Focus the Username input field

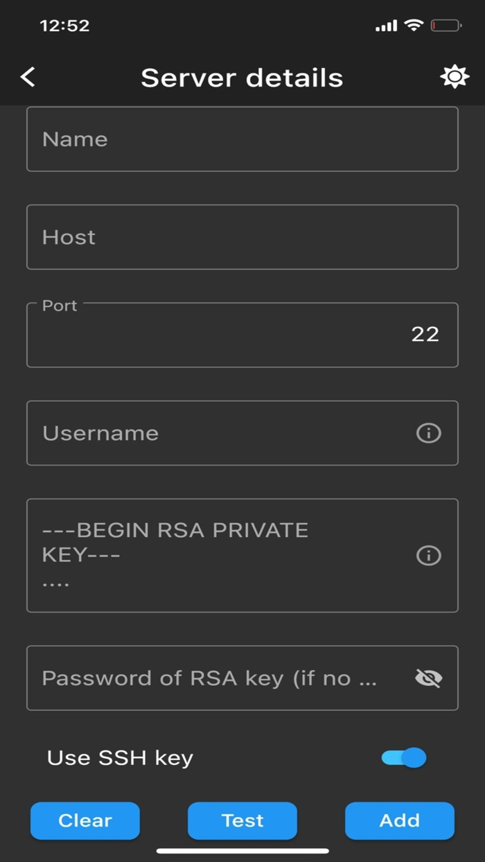click(x=208, y=433)
